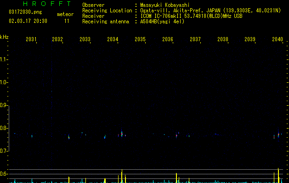Click the strong meteor echo after 2034
Viewport: 289px width, 183px height.
tap(122, 134)
